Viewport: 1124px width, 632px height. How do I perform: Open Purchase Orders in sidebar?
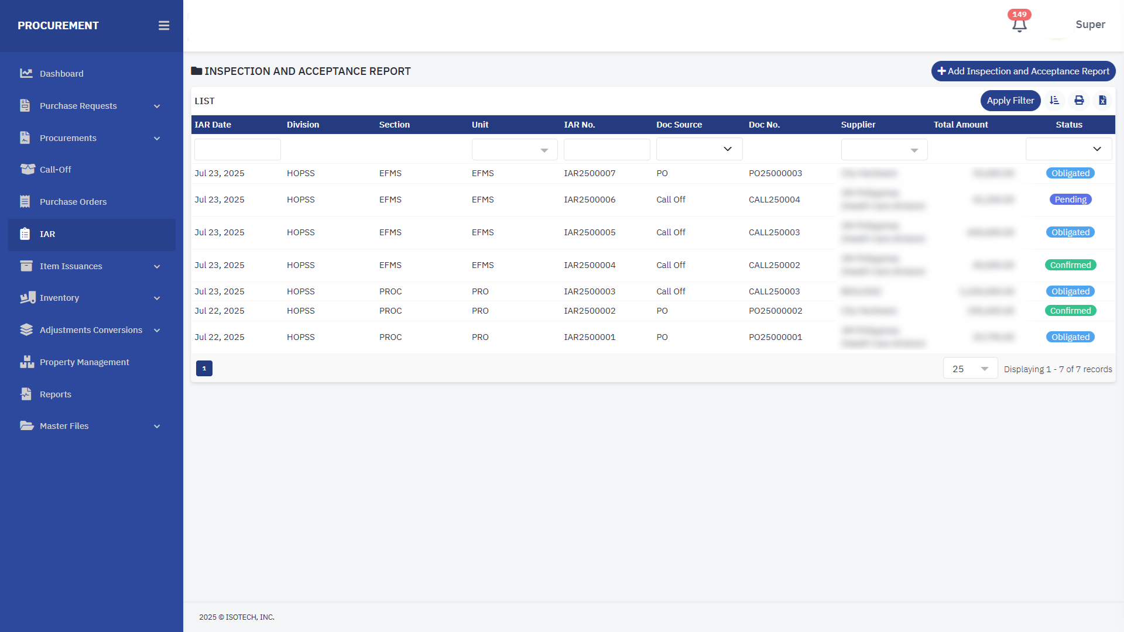pos(73,202)
